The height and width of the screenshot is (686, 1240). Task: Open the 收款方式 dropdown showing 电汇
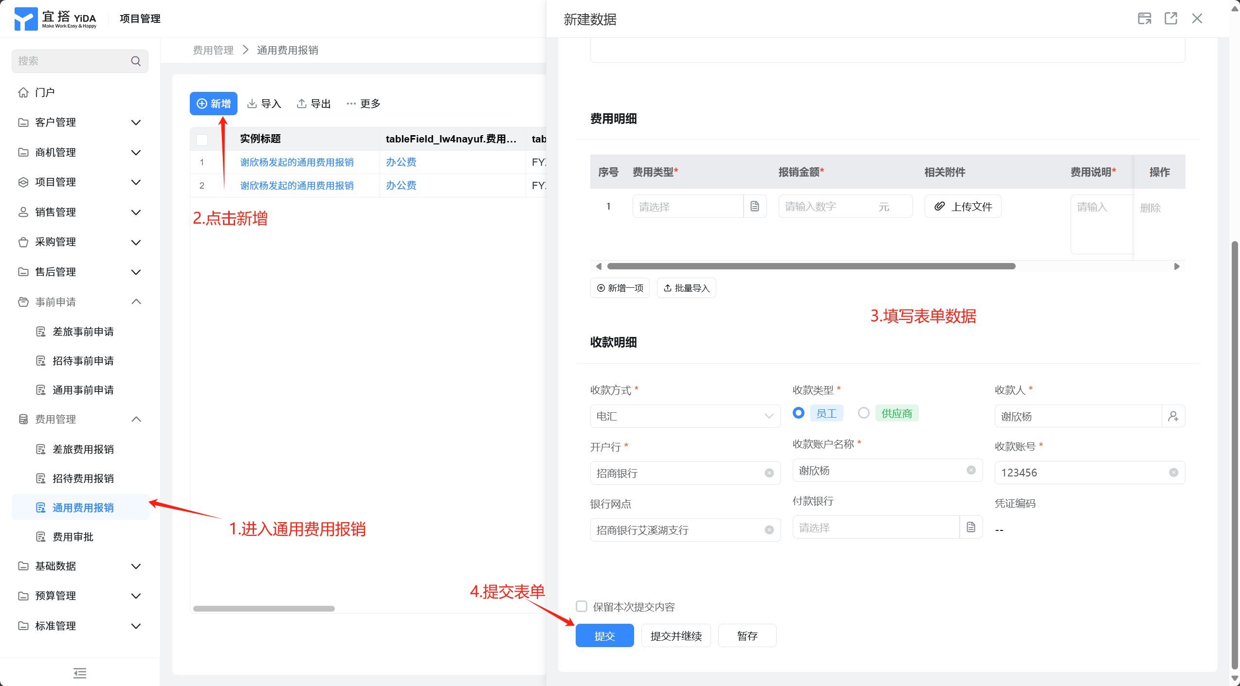(685, 416)
